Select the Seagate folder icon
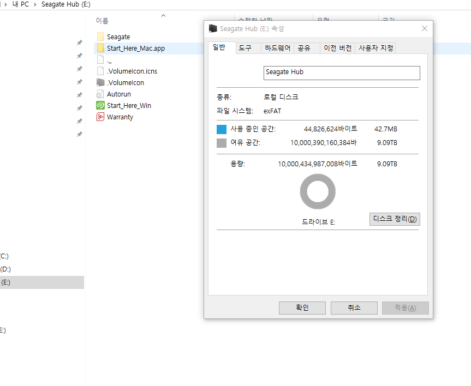The width and height of the screenshot is (471, 386). 100,37
